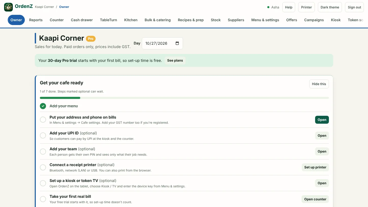The image size is (368, 207).
Task: Click the green online status dot beside Asha
Action: [268, 7]
